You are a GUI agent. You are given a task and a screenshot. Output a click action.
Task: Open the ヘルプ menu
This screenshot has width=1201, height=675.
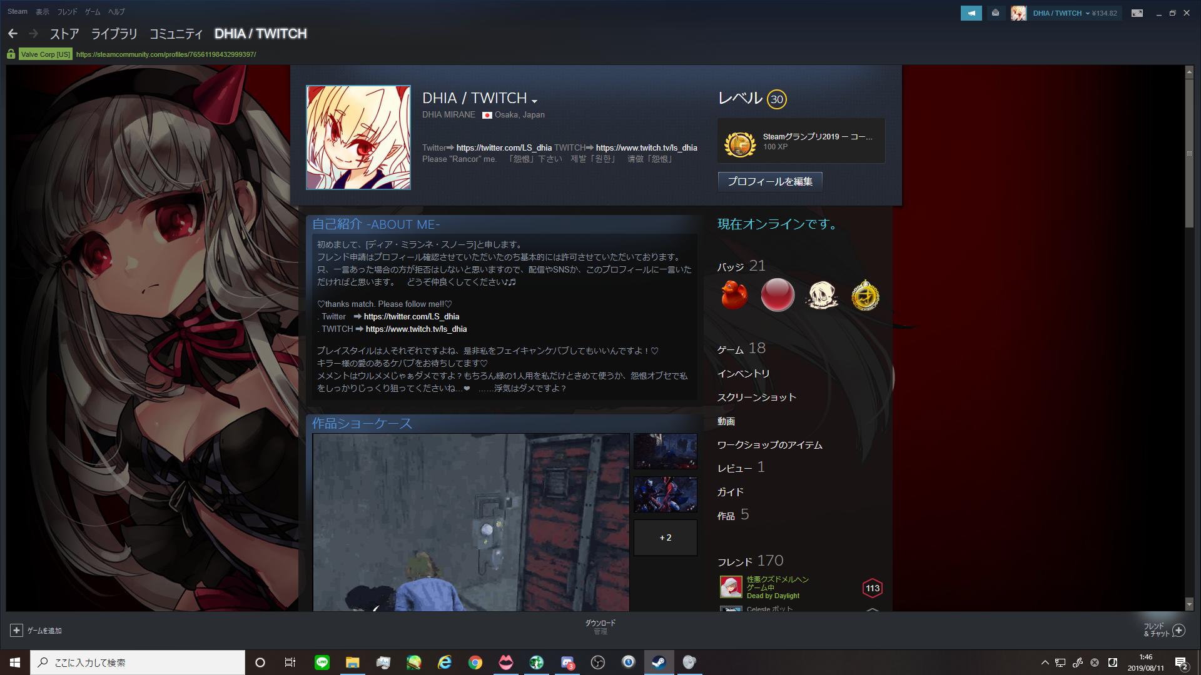(x=116, y=11)
